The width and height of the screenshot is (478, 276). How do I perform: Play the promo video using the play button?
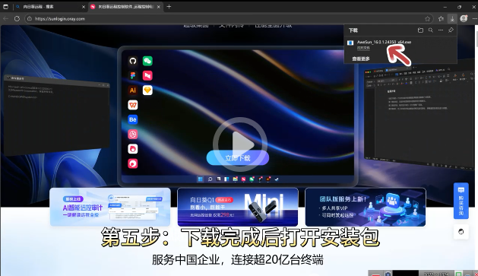pos(240,144)
